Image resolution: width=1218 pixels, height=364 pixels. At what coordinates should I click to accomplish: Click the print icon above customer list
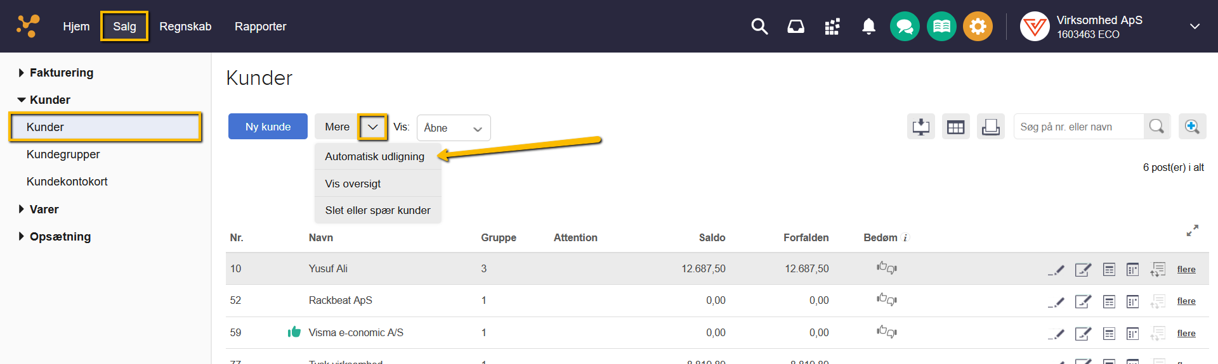[x=990, y=127]
